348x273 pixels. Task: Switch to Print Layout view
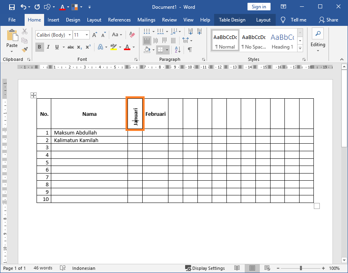[252, 268]
